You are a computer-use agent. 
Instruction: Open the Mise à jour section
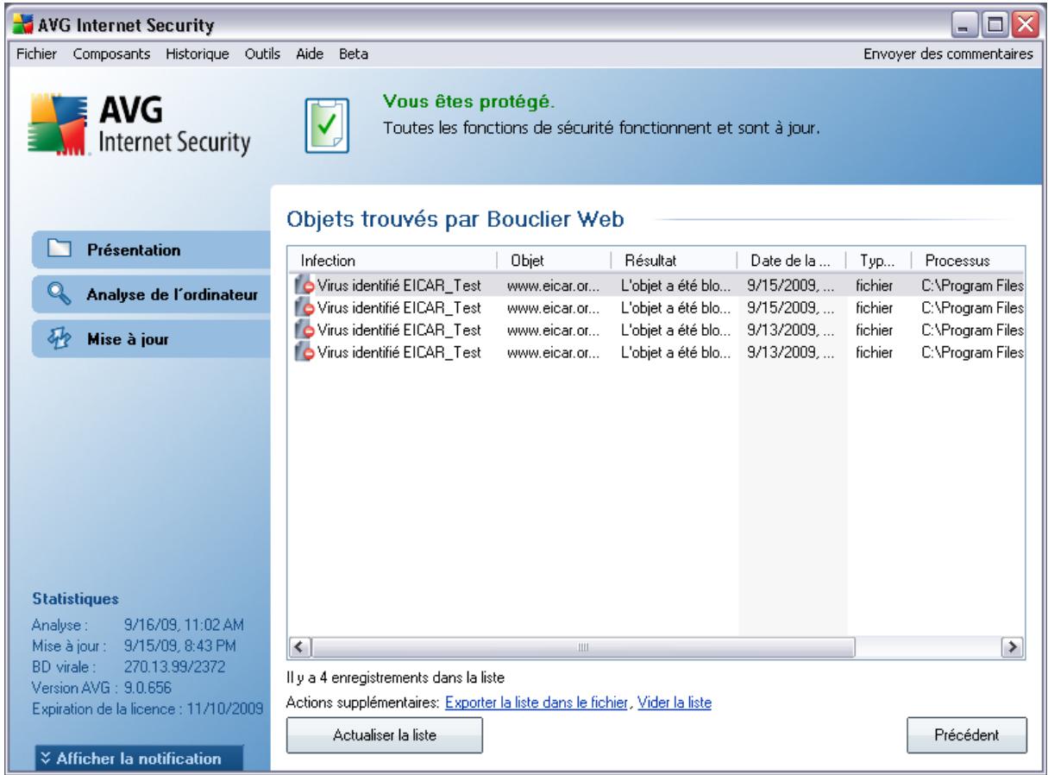151,339
